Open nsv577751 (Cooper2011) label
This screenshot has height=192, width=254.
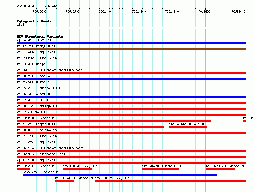[36, 124]
